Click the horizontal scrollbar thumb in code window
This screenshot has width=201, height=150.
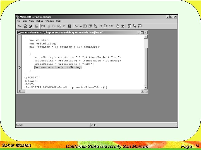tap(23, 91)
